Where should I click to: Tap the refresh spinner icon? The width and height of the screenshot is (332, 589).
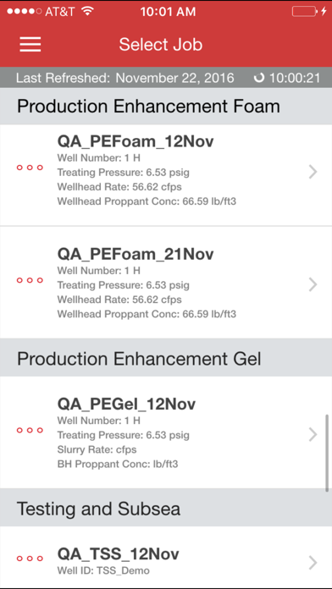click(259, 78)
